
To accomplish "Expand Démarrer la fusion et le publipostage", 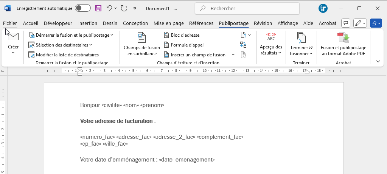I will (71, 35).
